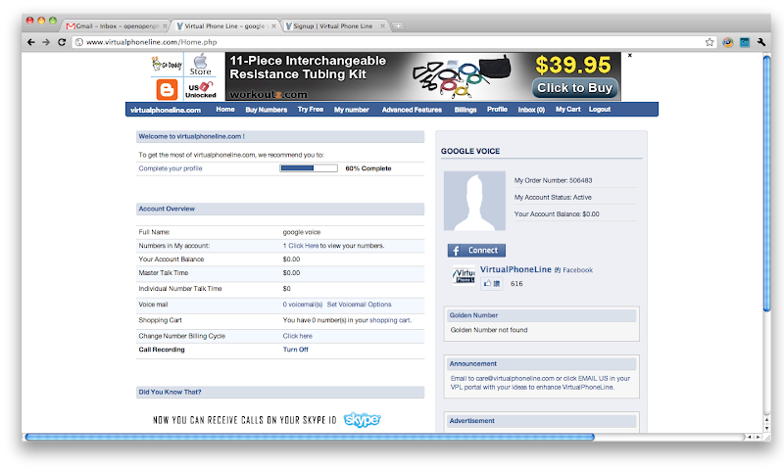
Task: Click the profile silhouette picture
Action: (474, 201)
